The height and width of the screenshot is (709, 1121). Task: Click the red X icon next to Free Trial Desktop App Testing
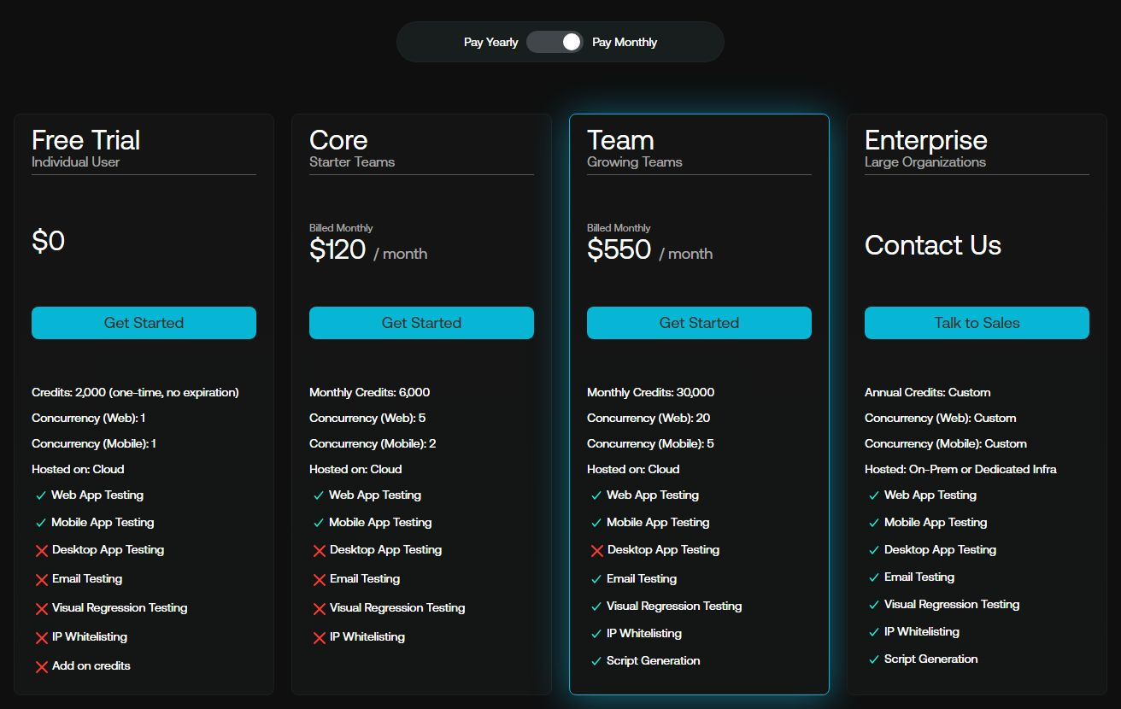tap(41, 551)
